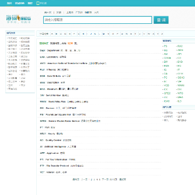
Task: Open the AI : Artificial Intelligence entry
Action: [58, 147]
